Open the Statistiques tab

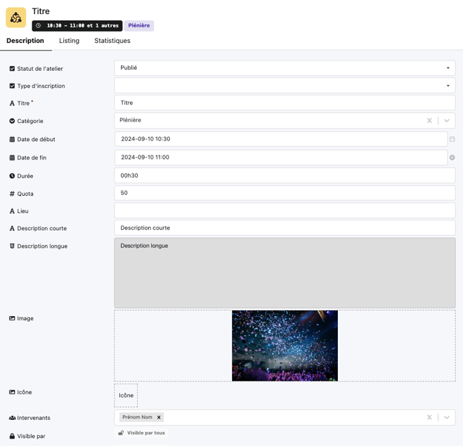point(112,41)
